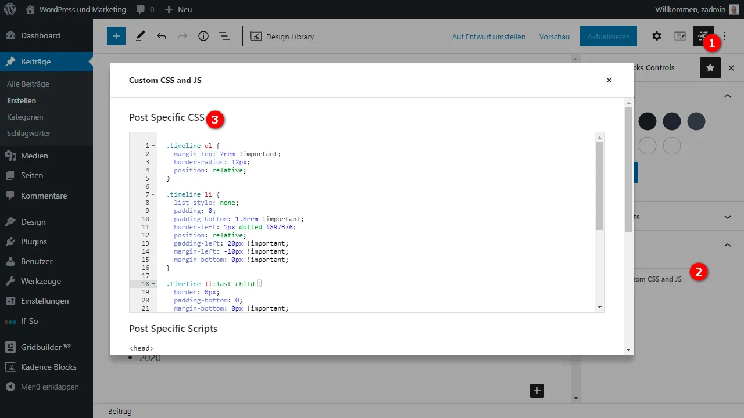Click the CSS code editor vertical scrollbar
This screenshot has width=744, height=418.
coord(600,186)
